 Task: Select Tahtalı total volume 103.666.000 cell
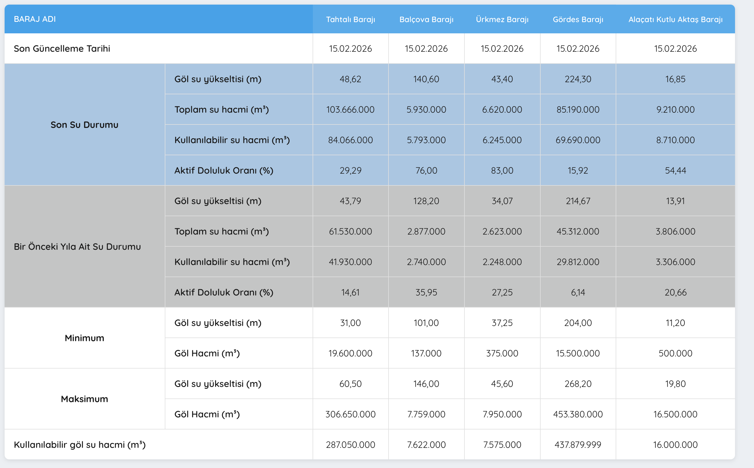point(350,110)
